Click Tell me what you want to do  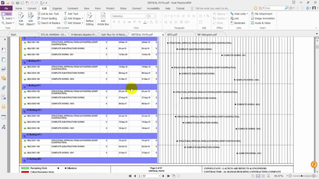coord(212,8)
